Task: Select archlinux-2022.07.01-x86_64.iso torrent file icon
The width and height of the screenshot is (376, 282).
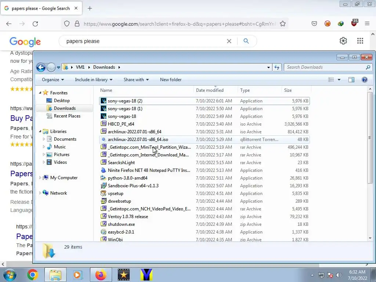Action: pyautogui.click(x=103, y=139)
